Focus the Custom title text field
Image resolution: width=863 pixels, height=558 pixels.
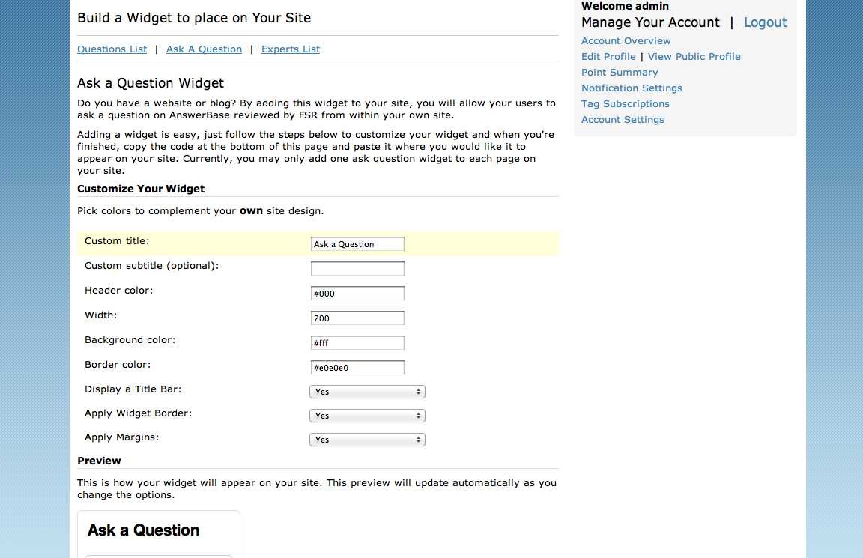coord(357,243)
